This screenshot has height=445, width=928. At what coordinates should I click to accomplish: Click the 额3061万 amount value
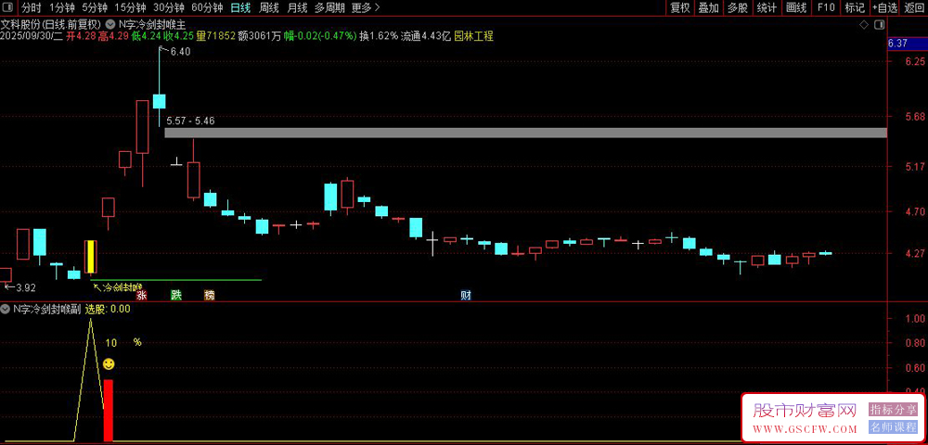259,36
